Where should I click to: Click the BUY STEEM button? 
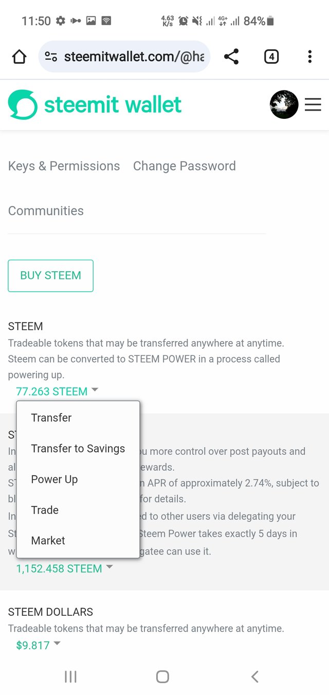click(50, 276)
